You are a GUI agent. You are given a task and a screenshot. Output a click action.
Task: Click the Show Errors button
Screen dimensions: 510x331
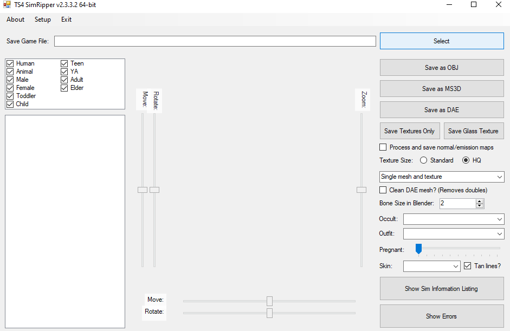pyautogui.click(x=442, y=316)
